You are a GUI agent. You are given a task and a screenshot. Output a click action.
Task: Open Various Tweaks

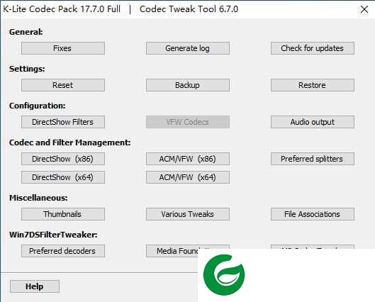[x=188, y=214]
